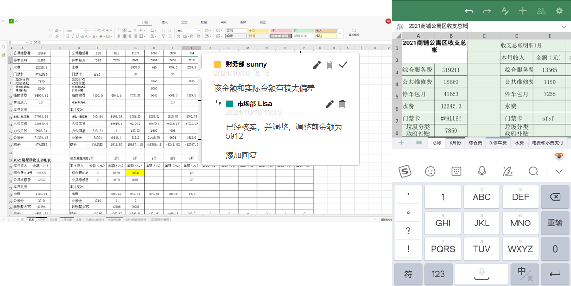Open settings gear in the mobile header
The height and width of the screenshot is (286, 571).
560,11
